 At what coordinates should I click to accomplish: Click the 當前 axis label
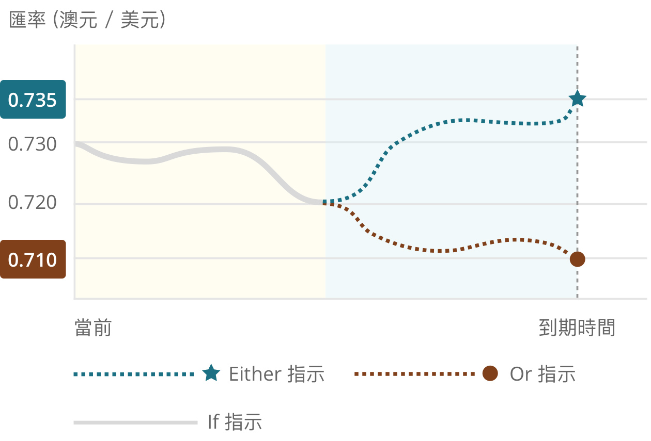(x=93, y=328)
